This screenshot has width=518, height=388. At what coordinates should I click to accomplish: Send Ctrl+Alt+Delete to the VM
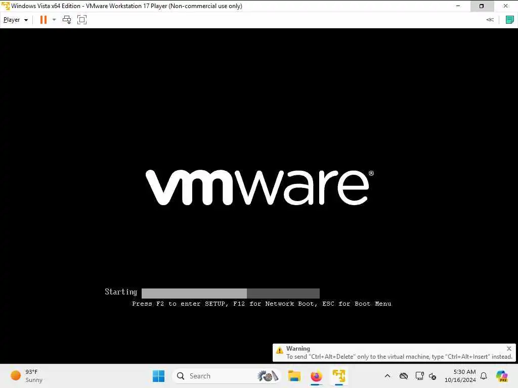(67, 20)
